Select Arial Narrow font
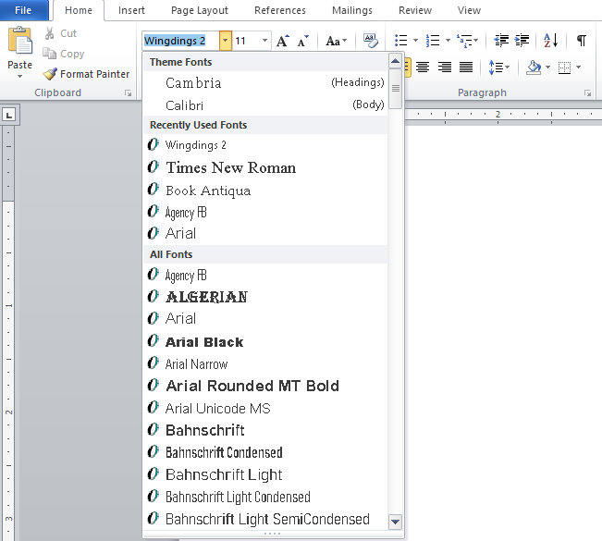 (265, 363)
